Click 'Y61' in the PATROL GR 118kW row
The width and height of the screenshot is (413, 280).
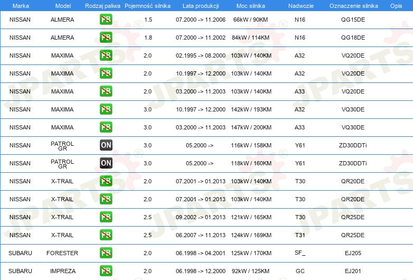(300, 163)
